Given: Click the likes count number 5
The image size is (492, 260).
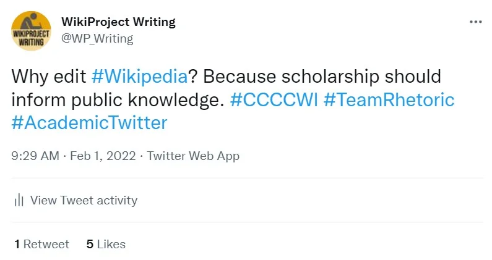Looking at the screenshot, I should coord(90,244).
